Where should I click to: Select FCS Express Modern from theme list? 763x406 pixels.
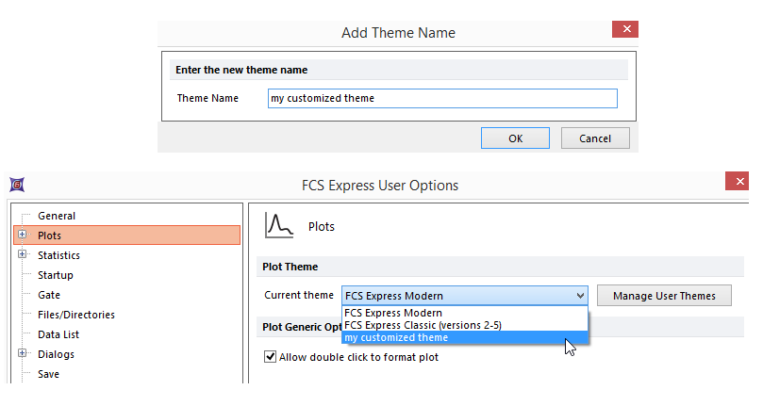[393, 313]
